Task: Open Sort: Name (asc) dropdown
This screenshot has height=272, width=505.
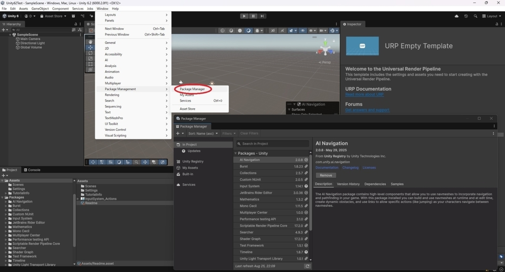Action: [203, 133]
